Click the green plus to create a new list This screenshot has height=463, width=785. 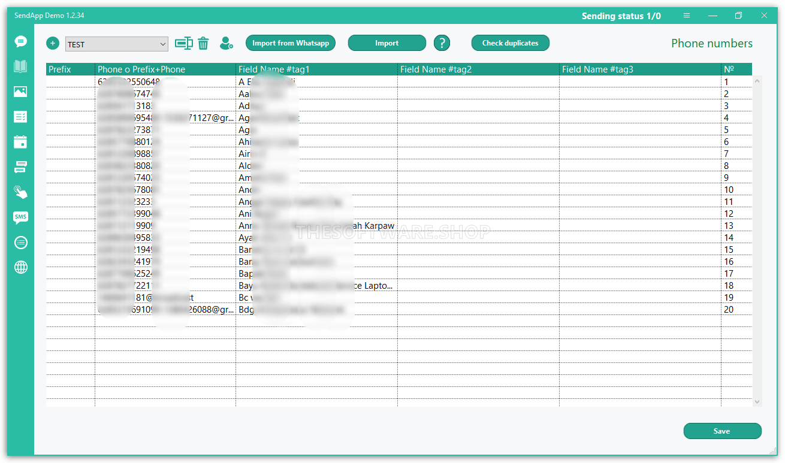(53, 43)
